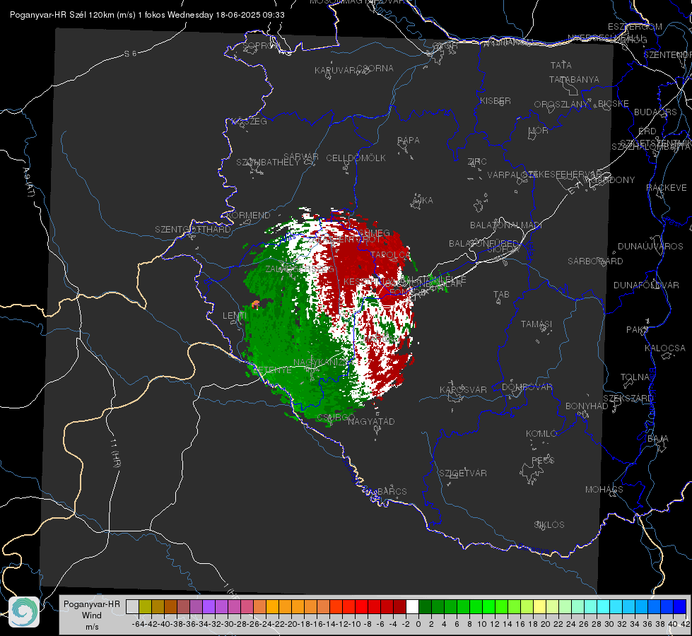Click the KISBER town label
692x636 pixels.
tap(495, 100)
